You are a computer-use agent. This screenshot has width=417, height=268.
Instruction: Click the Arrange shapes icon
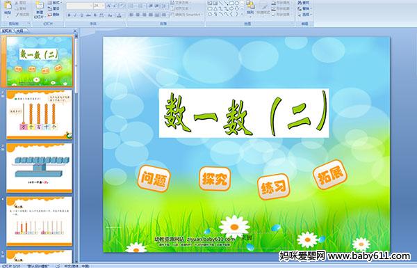(250, 8)
